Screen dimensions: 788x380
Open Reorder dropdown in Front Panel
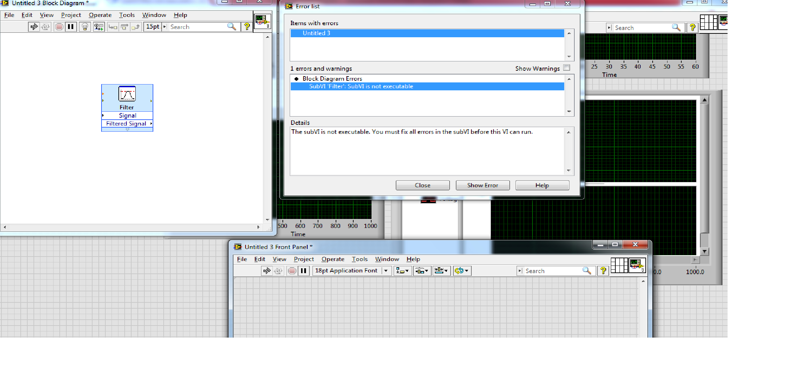point(462,271)
